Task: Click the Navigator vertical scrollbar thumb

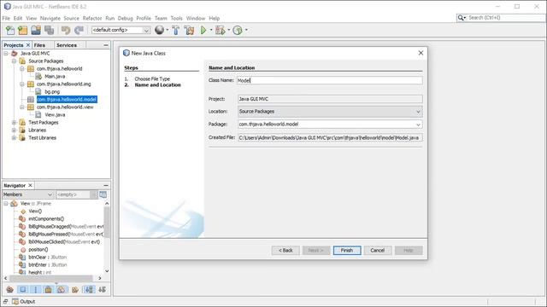Action: click(x=107, y=223)
